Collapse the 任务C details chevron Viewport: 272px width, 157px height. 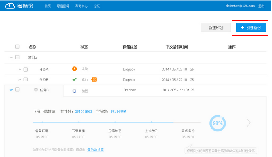[11, 90]
